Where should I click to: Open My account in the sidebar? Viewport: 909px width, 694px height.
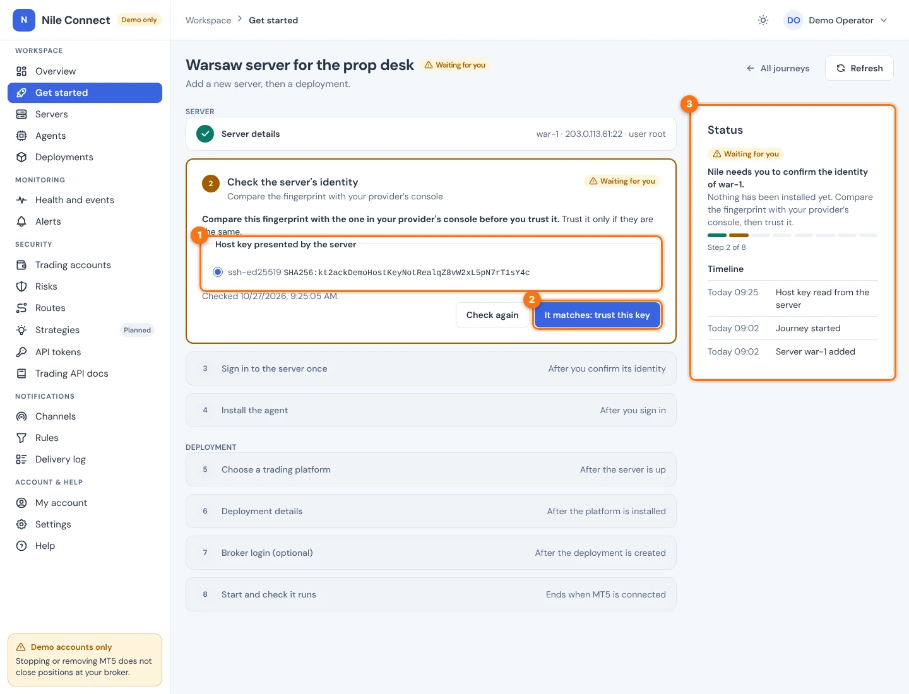85,503
